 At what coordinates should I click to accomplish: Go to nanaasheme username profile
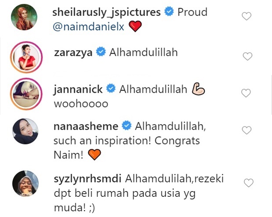coord(86,126)
